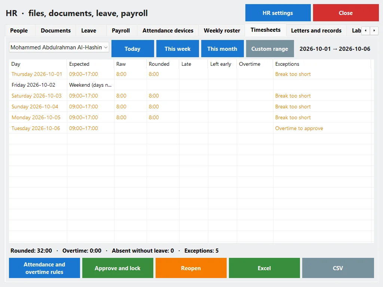Select row Sunday 2026-10-04
The height and width of the screenshot is (287, 383).
click(x=191, y=107)
